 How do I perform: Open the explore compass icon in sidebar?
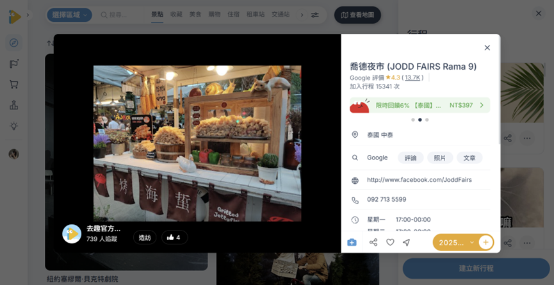pos(14,43)
